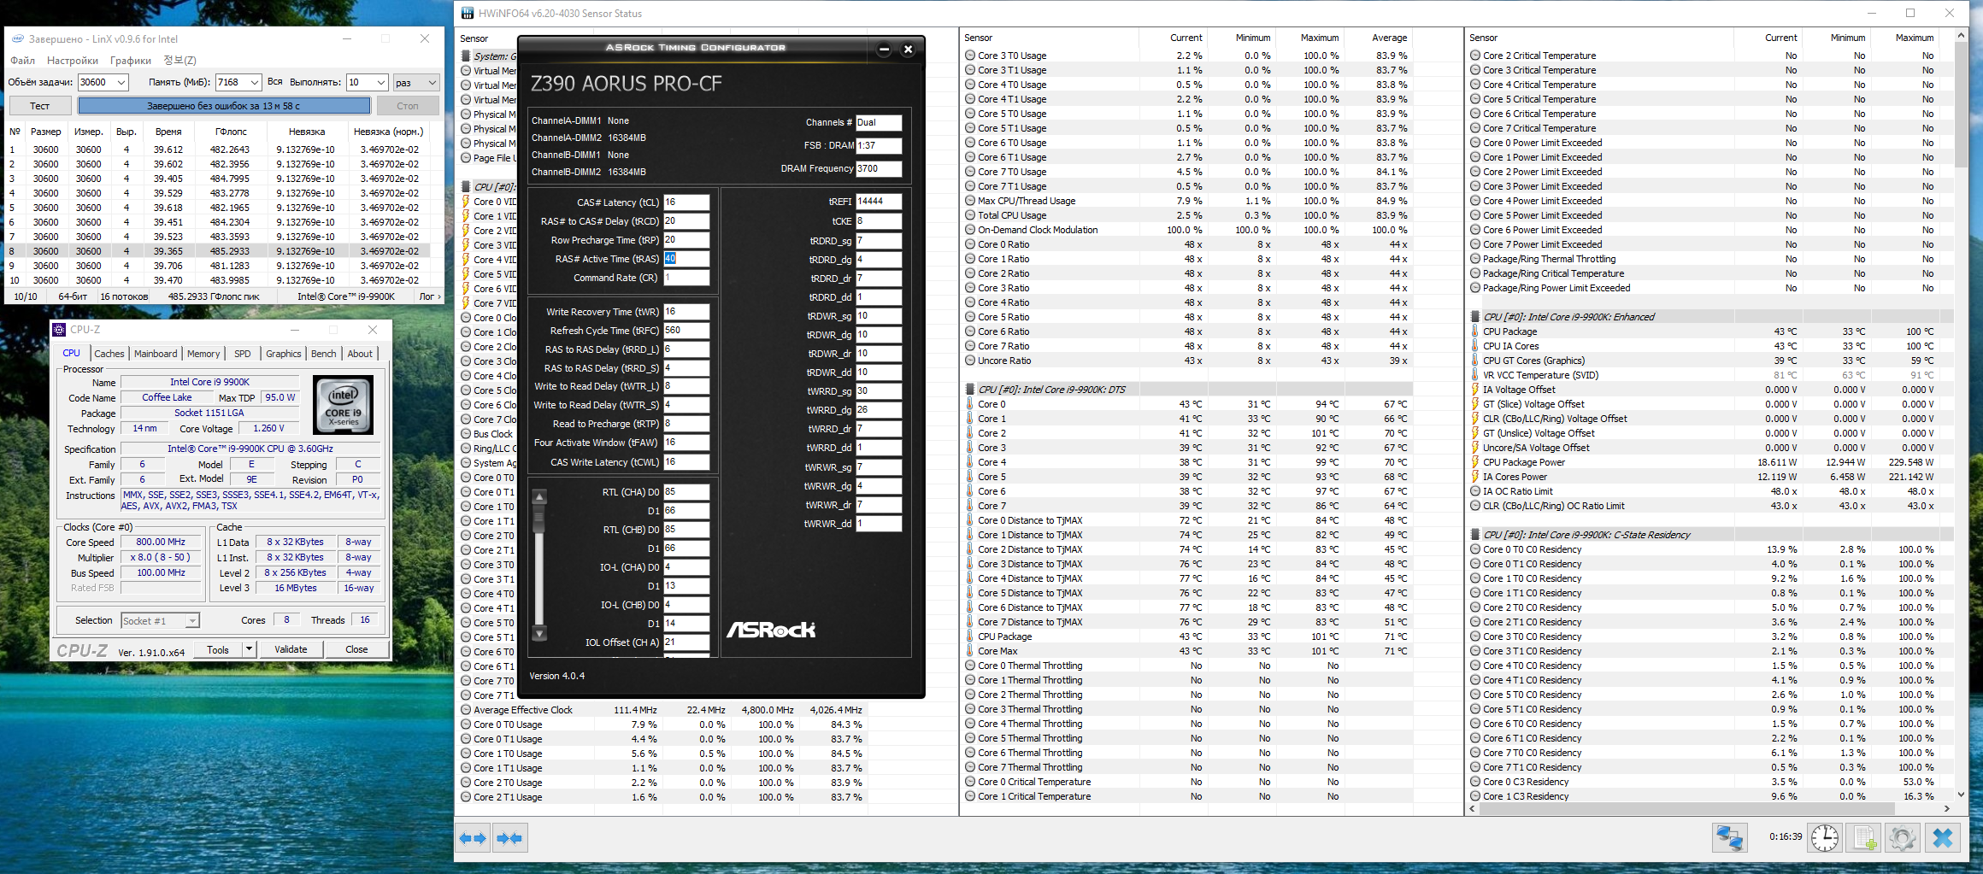Click the HWiNFO expand columns left-right arrows button
The width and height of the screenshot is (1983, 874).
coord(473,838)
